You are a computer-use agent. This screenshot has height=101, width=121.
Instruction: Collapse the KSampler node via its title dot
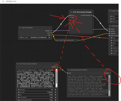[x=110, y=26]
